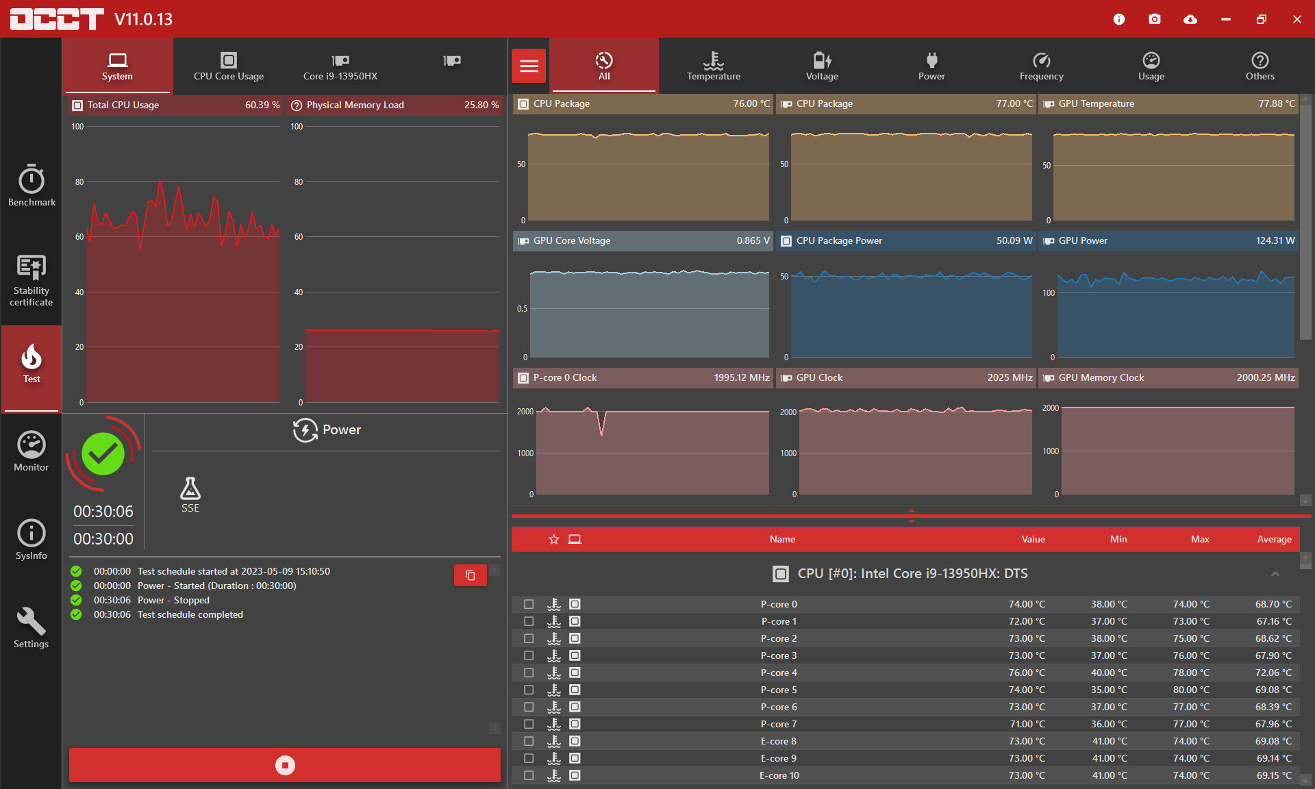
Task: Tick the checkbox for P-core 6
Action: 529,707
